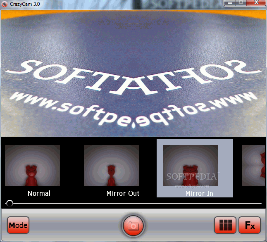Screen dimensions: 267x242
Task: Take a snapshot with the camera button
Action: 133,225
